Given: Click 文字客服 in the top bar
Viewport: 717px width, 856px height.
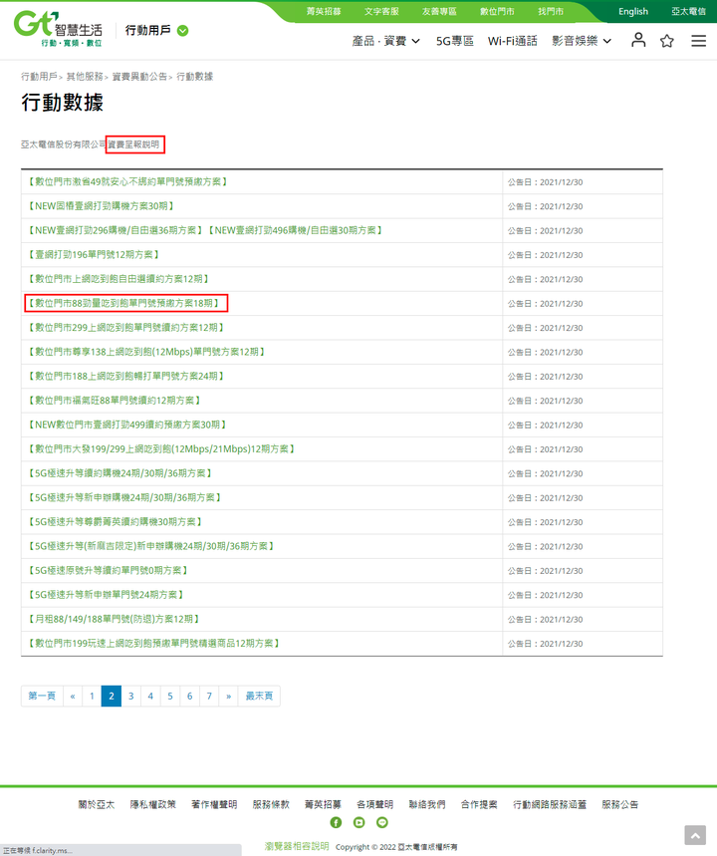Looking at the screenshot, I should click(381, 12).
